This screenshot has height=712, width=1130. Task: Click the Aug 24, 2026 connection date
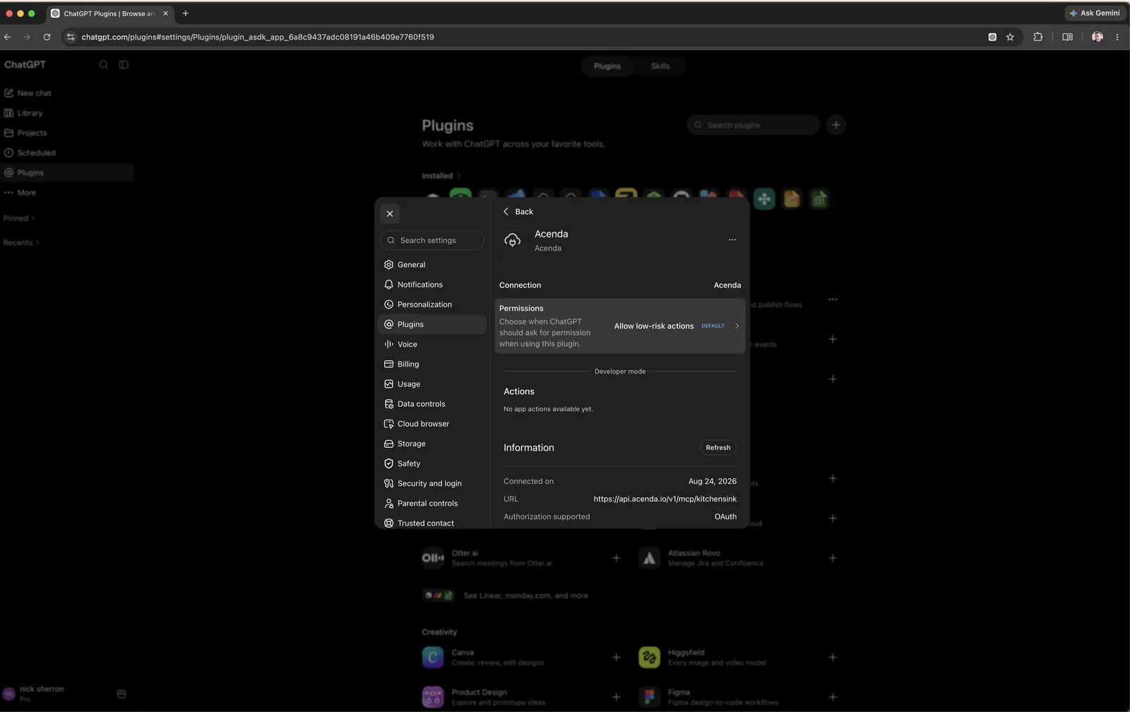[713, 481]
